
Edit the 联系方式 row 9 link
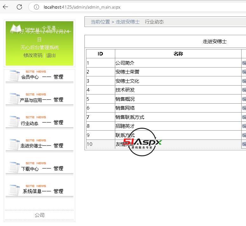click(x=244, y=135)
